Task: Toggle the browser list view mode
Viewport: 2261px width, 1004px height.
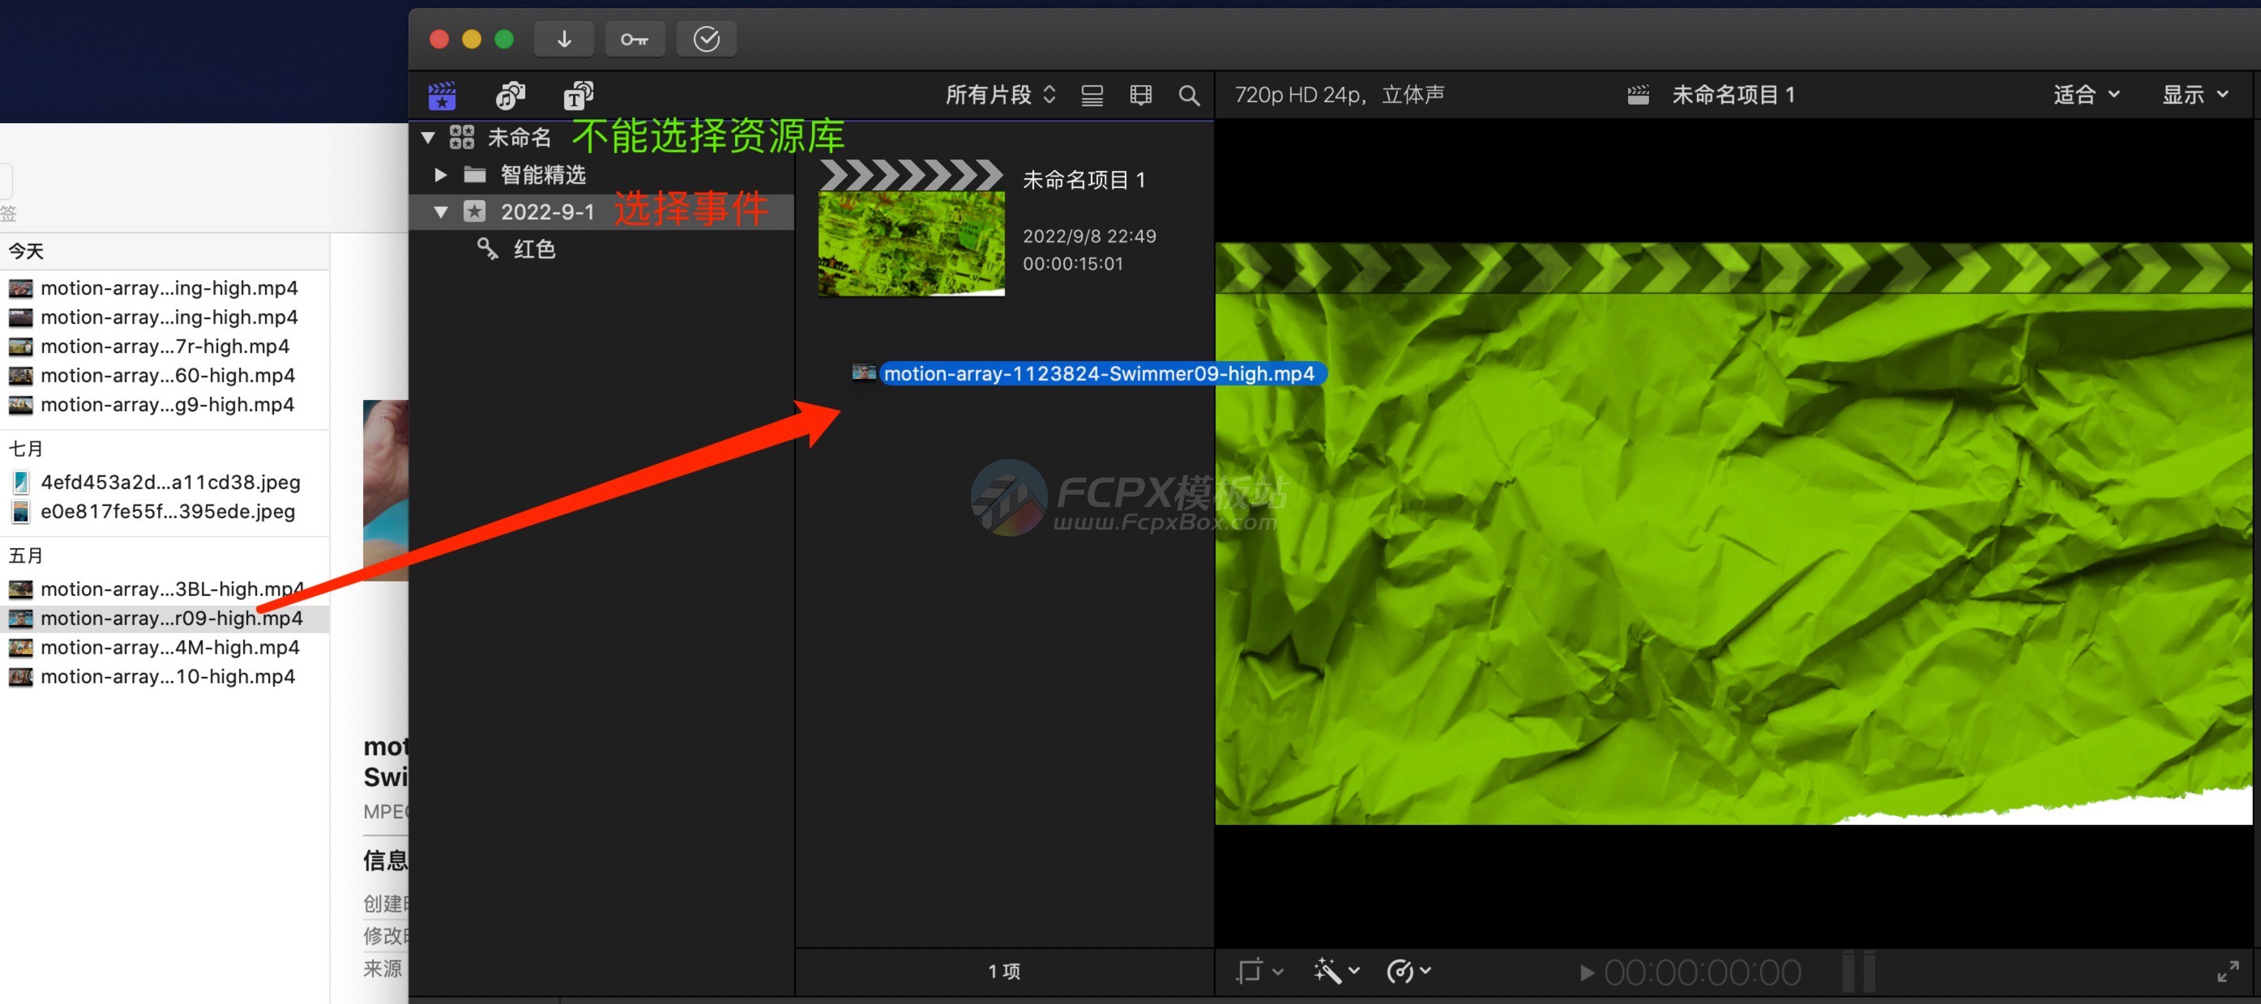Action: (1092, 95)
